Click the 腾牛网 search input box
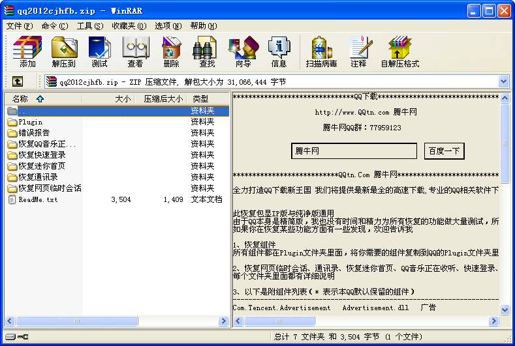Viewport: 515px width, 346px height. tap(354, 151)
